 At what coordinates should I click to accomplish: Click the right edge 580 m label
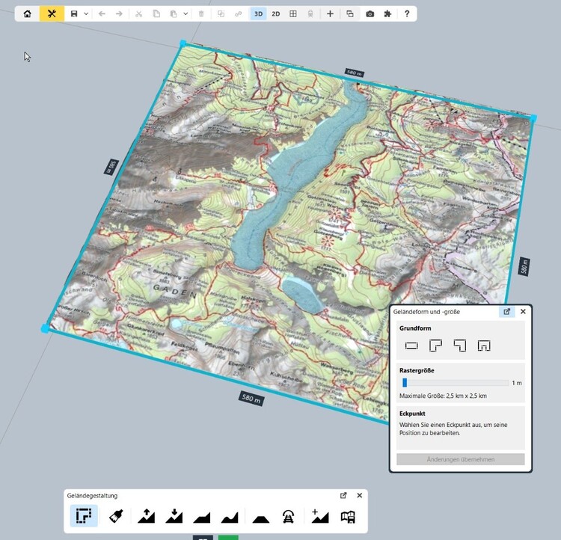click(524, 266)
